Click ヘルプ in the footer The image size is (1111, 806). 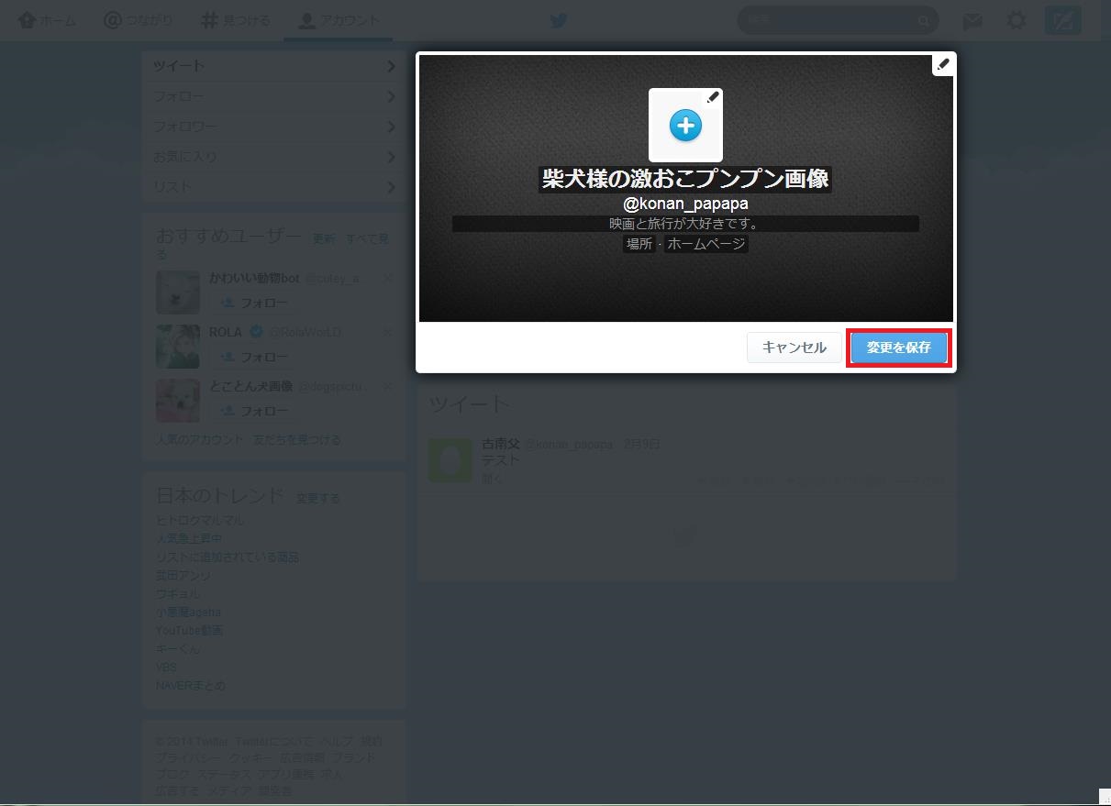(x=337, y=741)
